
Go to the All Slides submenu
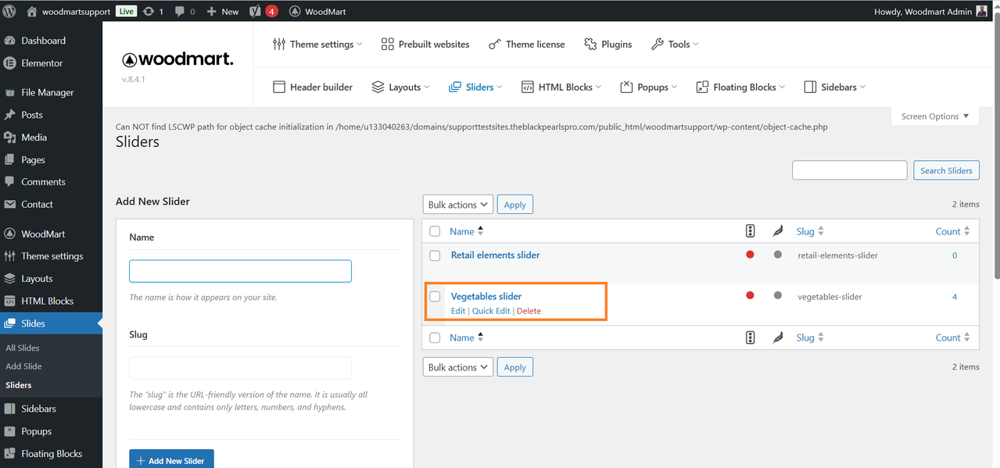coord(23,348)
